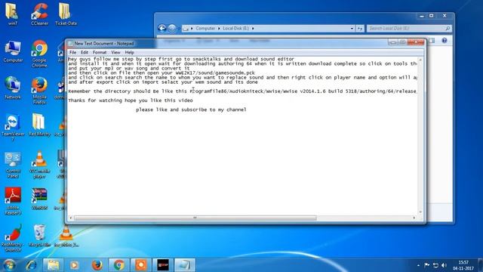
Task: Click the Notepad scroll left arrow
Action: 71,218
